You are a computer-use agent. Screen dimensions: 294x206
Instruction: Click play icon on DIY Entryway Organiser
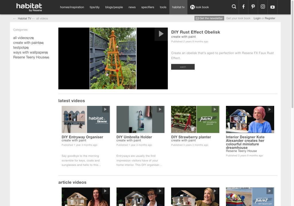click(106, 109)
